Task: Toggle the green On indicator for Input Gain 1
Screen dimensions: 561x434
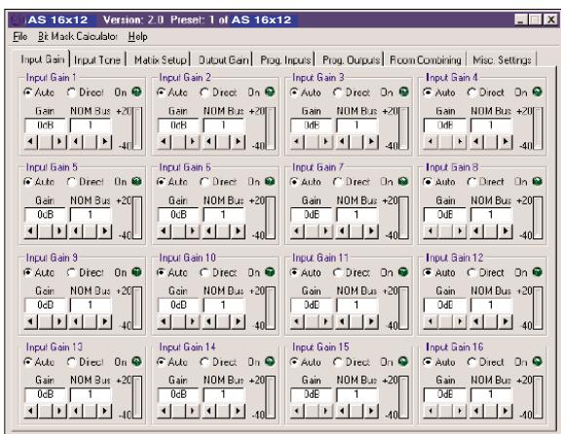Action: point(136,91)
